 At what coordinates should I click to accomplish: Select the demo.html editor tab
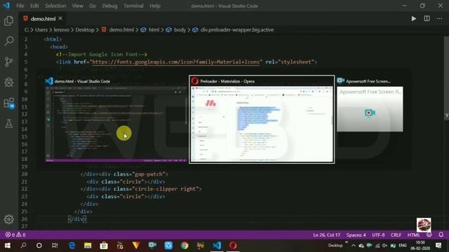click(x=42, y=19)
